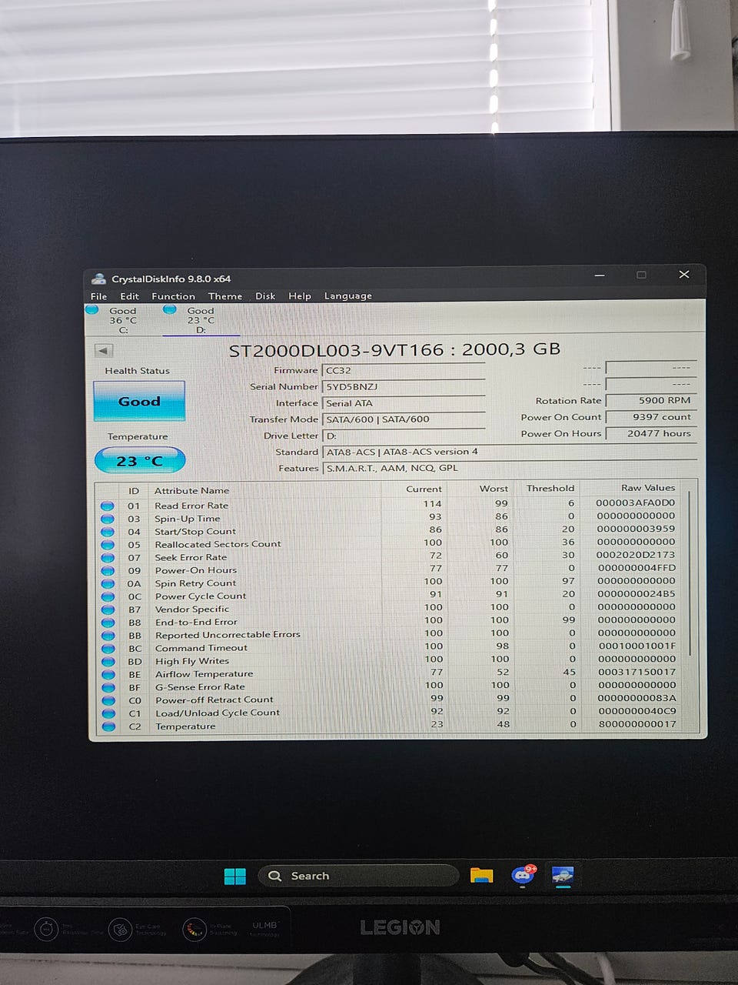Image resolution: width=738 pixels, height=985 pixels.
Task: Open File Explorer from the taskbar
Action: (x=482, y=876)
